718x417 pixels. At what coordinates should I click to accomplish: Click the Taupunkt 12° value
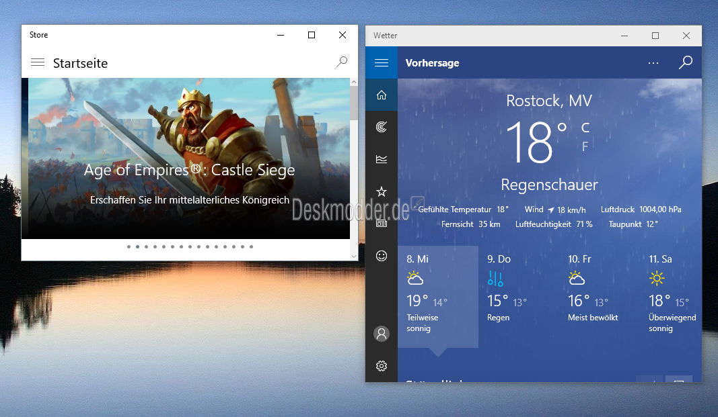(x=633, y=224)
